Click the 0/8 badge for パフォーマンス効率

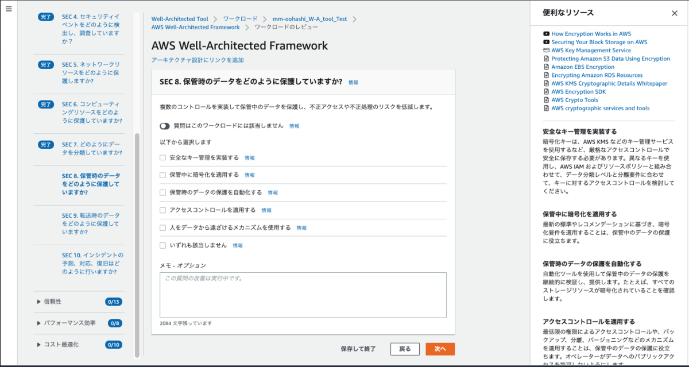(115, 323)
